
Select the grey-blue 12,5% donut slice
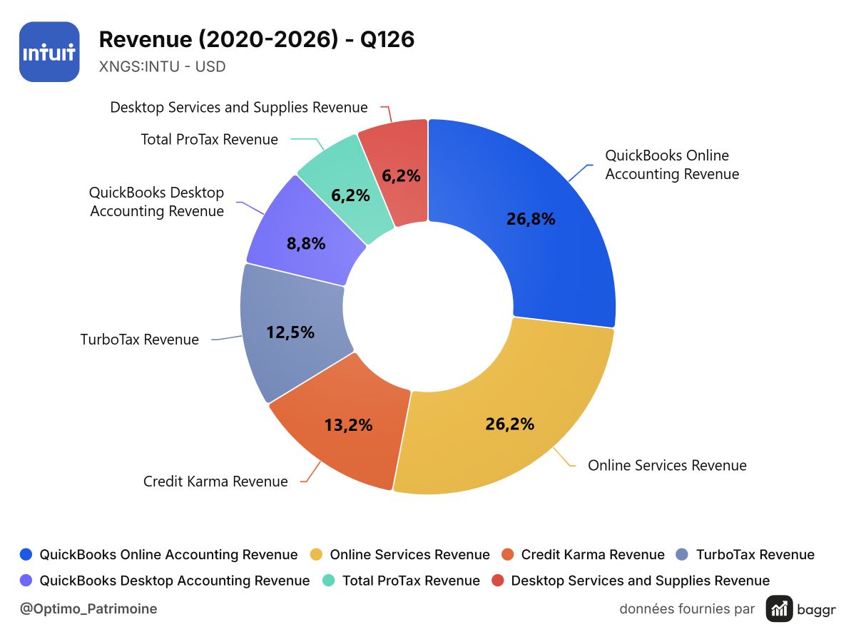[289, 332]
